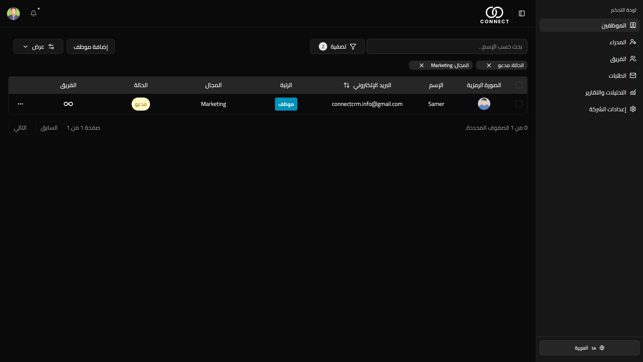643x362 pixels.
Task: Click the إضافة موظف button
Action: point(91,47)
